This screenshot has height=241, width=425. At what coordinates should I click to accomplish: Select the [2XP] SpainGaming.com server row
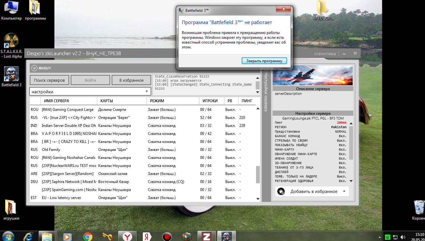[x=143, y=190]
